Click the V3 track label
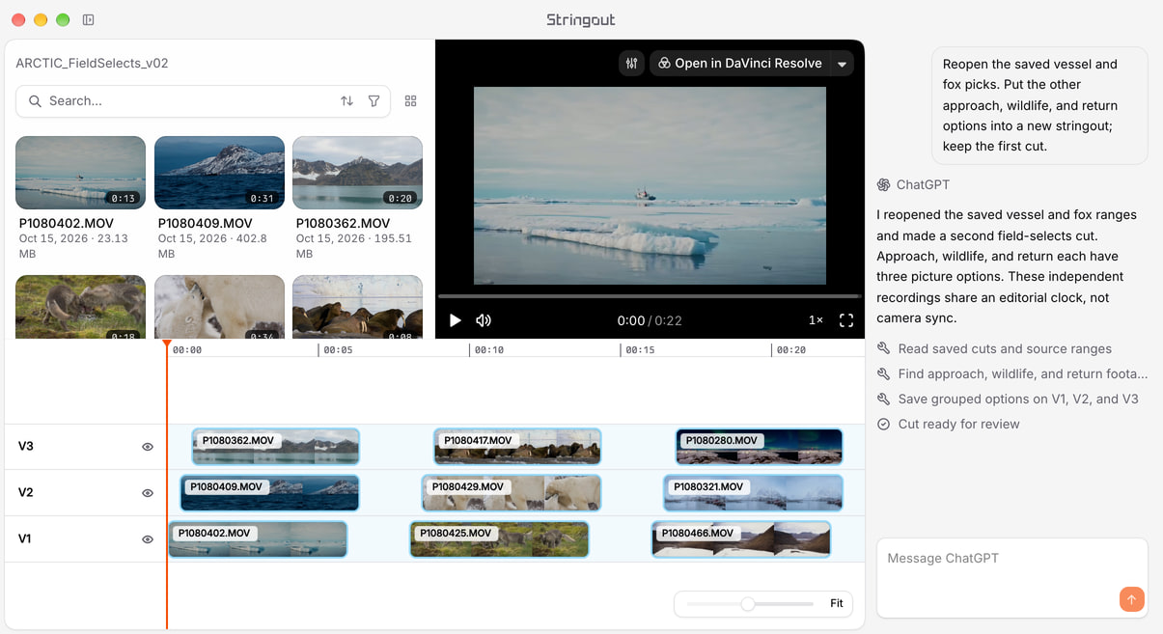1163x634 pixels. pyautogui.click(x=26, y=447)
